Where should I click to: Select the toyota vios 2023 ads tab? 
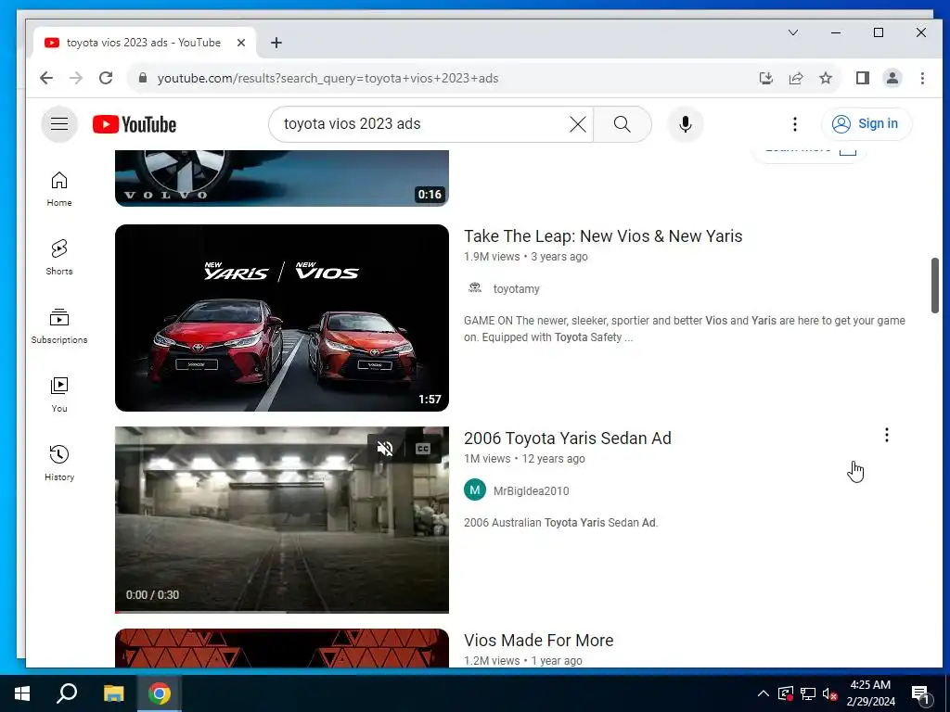(x=144, y=43)
